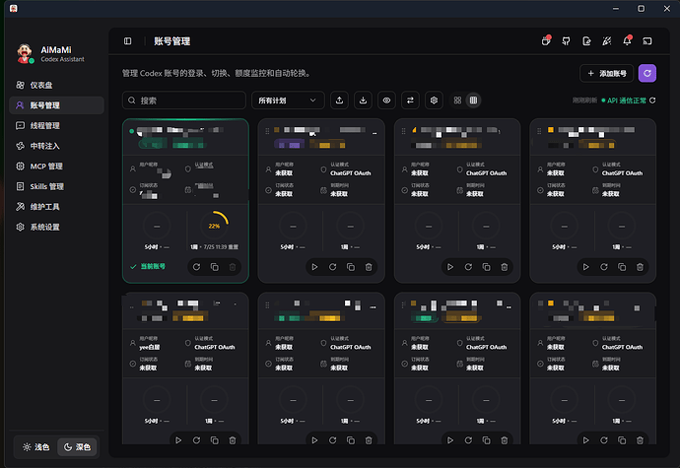Image resolution: width=680 pixels, height=468 pixels.
Task: Focus the 搜索 search field
Action: 184,100
